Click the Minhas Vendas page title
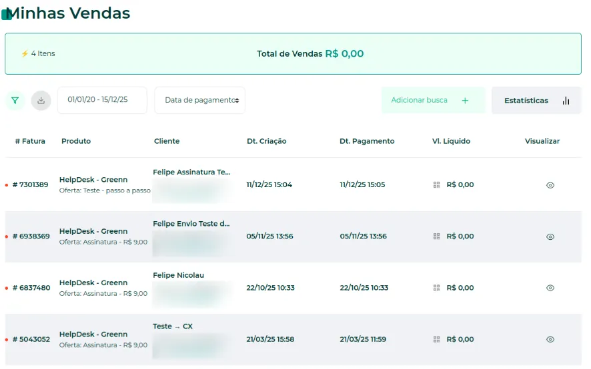591x369 pixels. point(68,13)
